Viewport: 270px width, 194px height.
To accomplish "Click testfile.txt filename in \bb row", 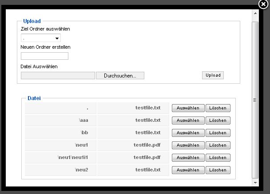I will [x=148, y=132].
